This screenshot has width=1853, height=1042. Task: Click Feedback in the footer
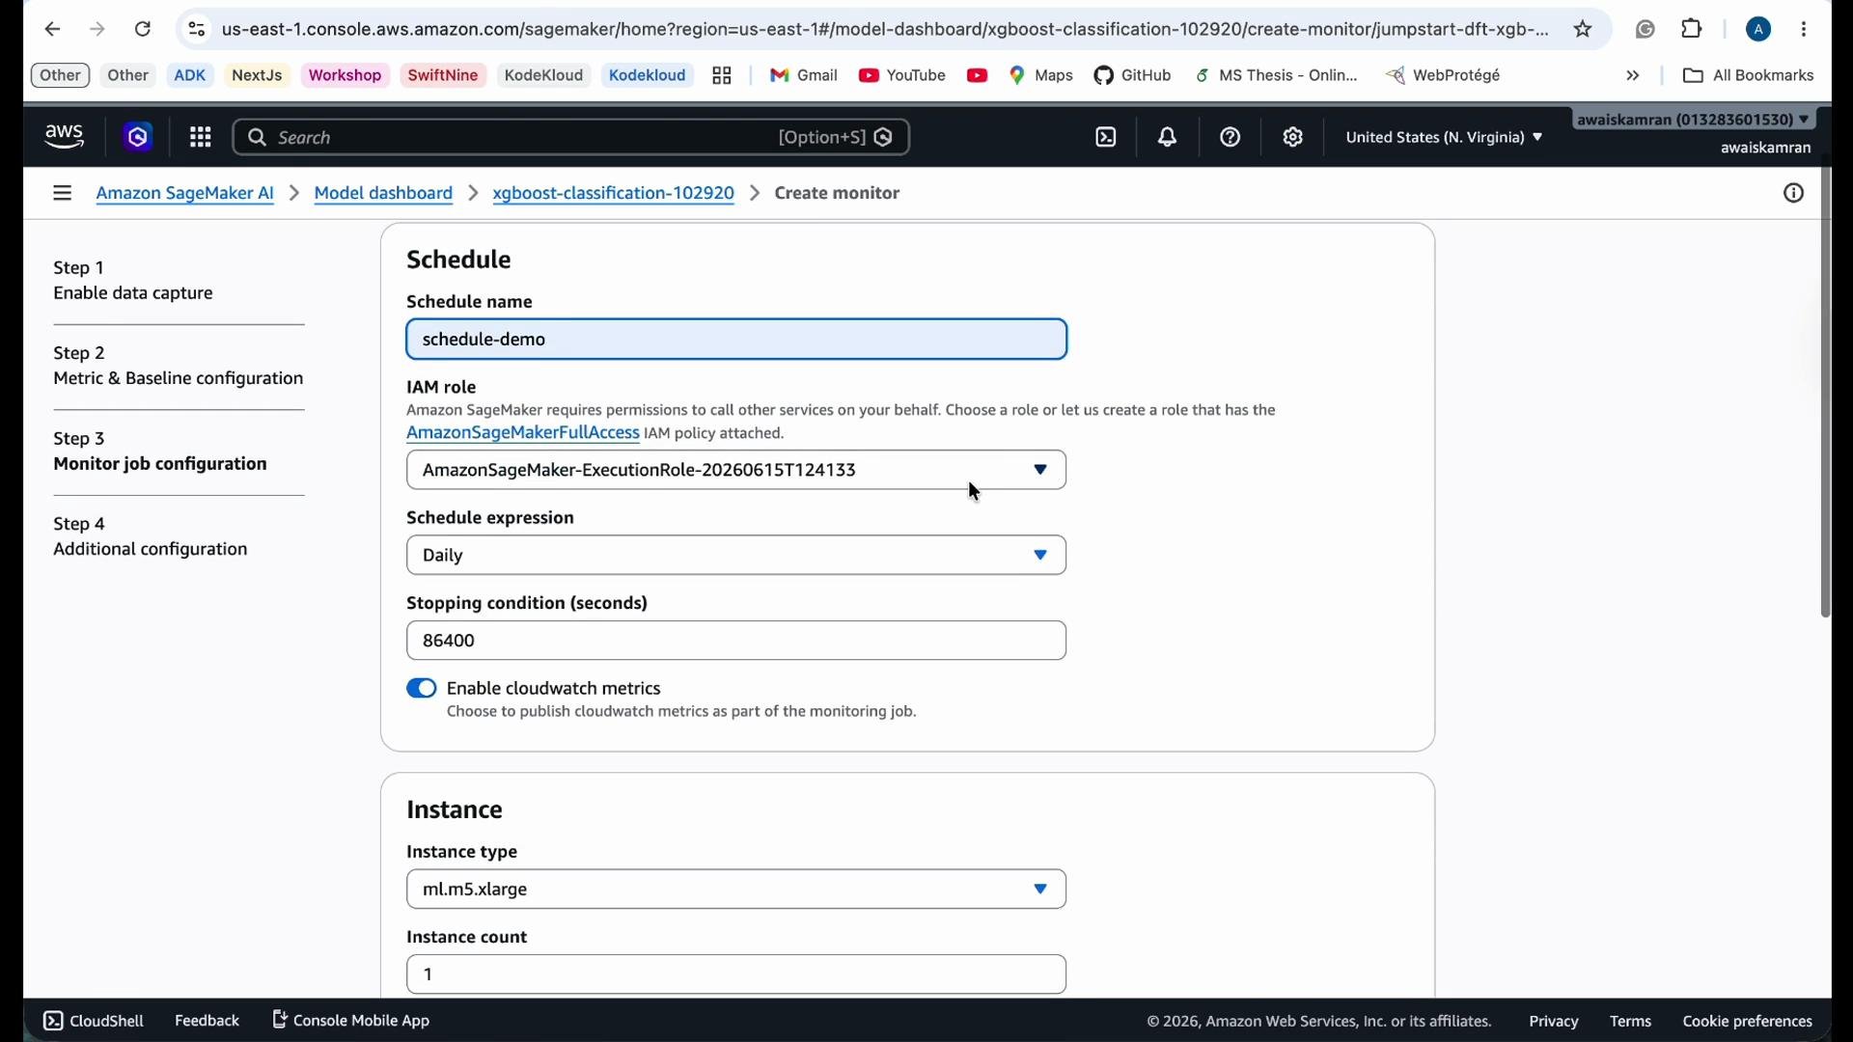coord(207,1021)
